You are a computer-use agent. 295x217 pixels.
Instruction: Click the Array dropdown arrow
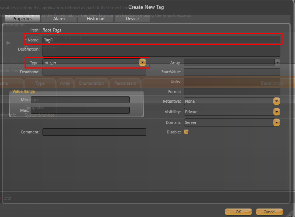point(277,63)
